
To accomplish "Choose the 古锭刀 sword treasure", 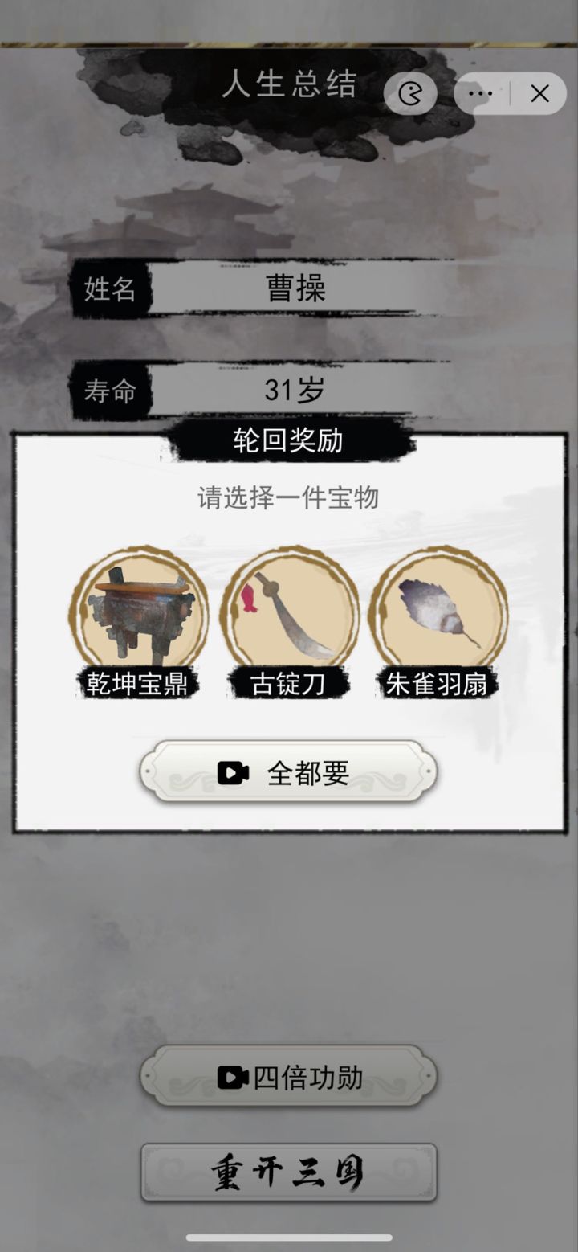I will tap(289, 612).
